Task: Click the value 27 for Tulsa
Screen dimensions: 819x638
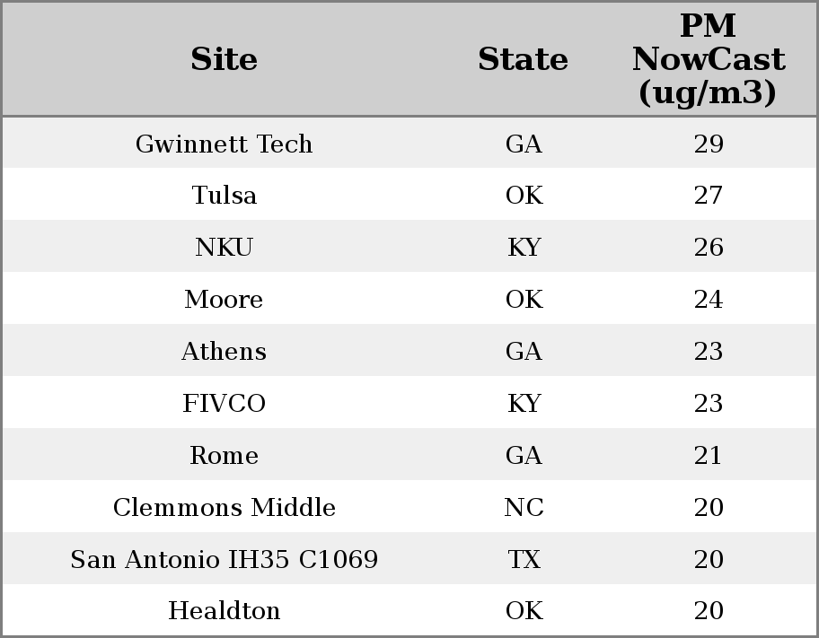Action: (709, 196)
